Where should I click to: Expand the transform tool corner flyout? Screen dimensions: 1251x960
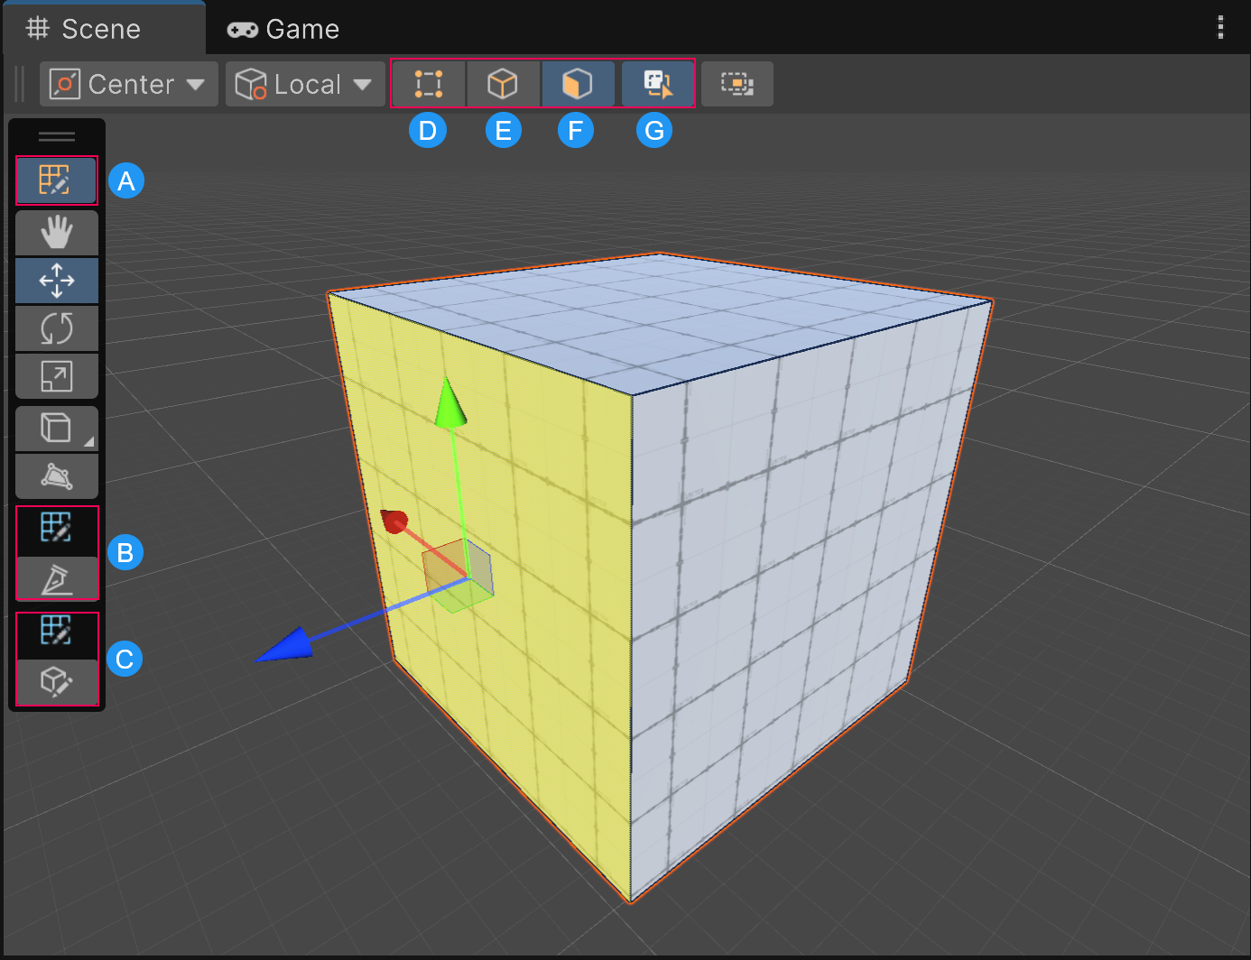(x=93, y=441)
